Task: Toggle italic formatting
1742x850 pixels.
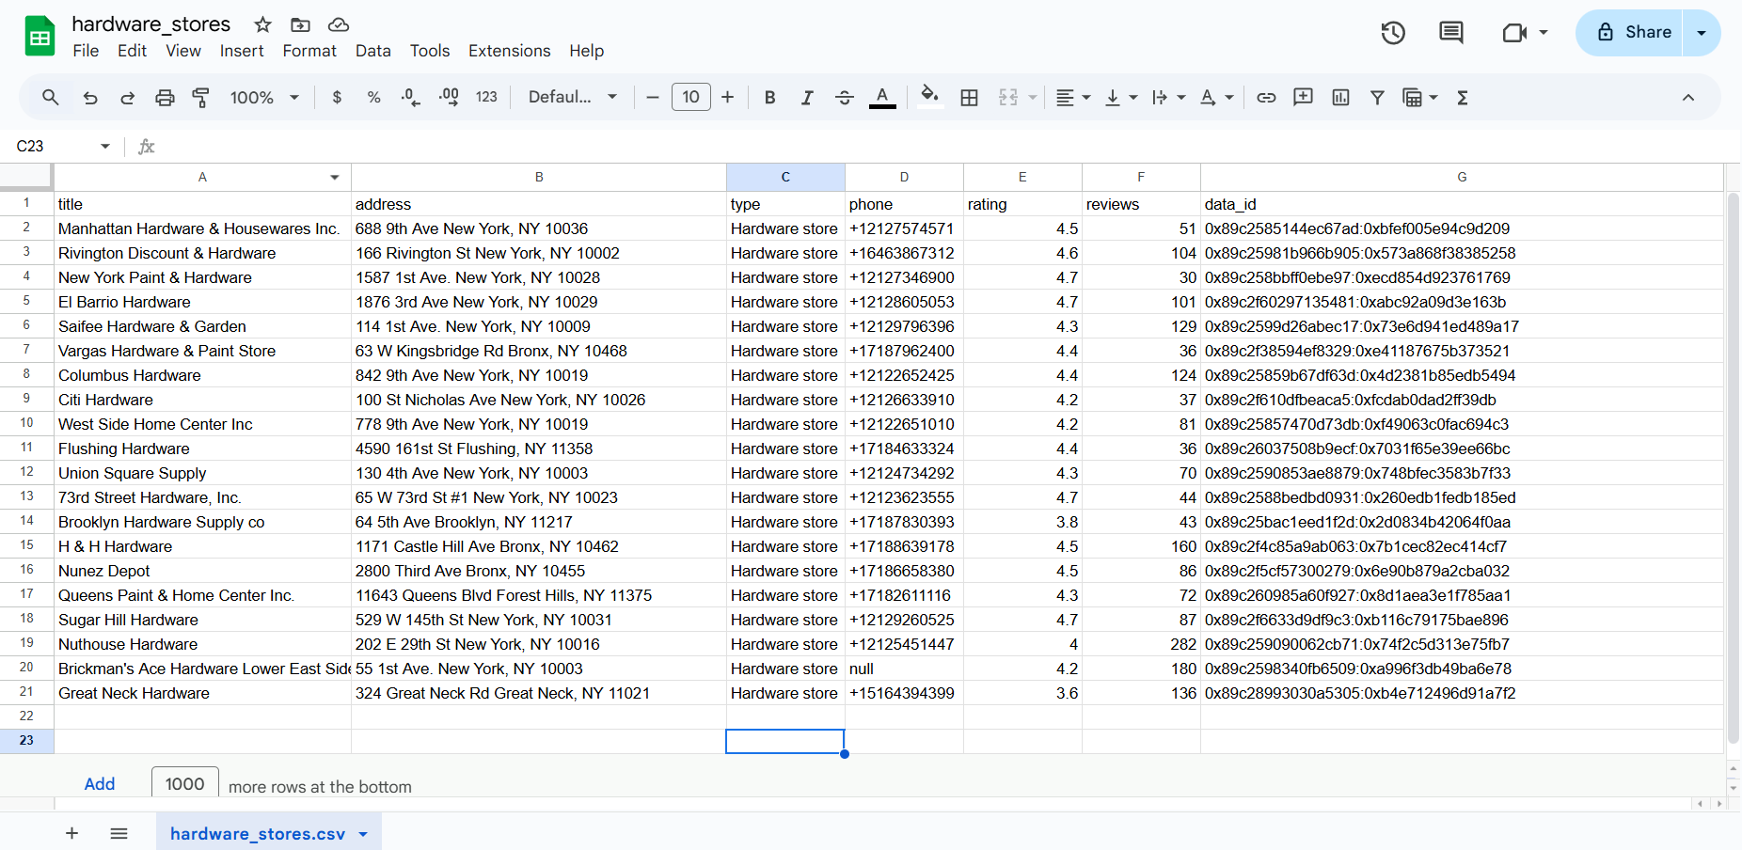Action: click(806, 97)
